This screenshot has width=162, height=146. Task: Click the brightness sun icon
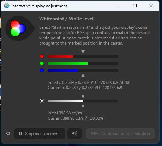(x=42, y=101)
